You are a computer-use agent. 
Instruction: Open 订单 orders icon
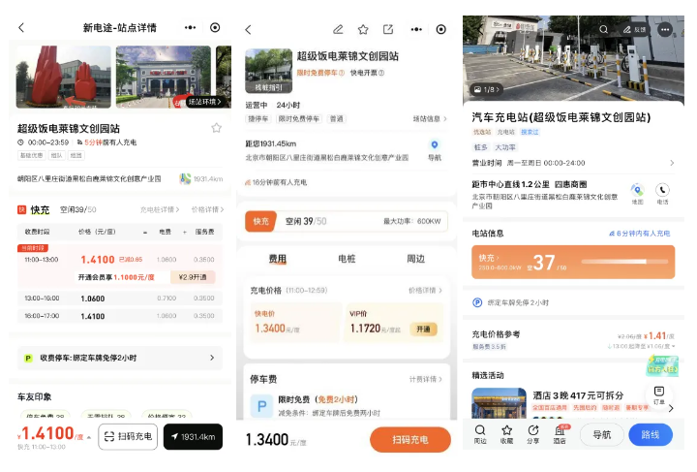(659, 394)
